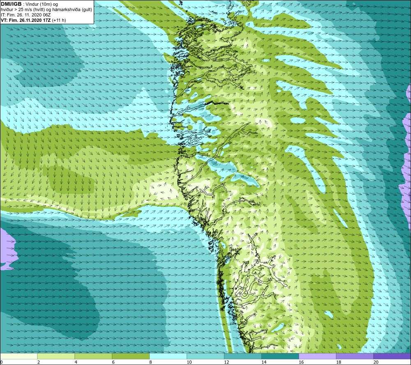Click the '0' tick label on the scale
This screenshot has height=365, width=411.
coord(1,362)
